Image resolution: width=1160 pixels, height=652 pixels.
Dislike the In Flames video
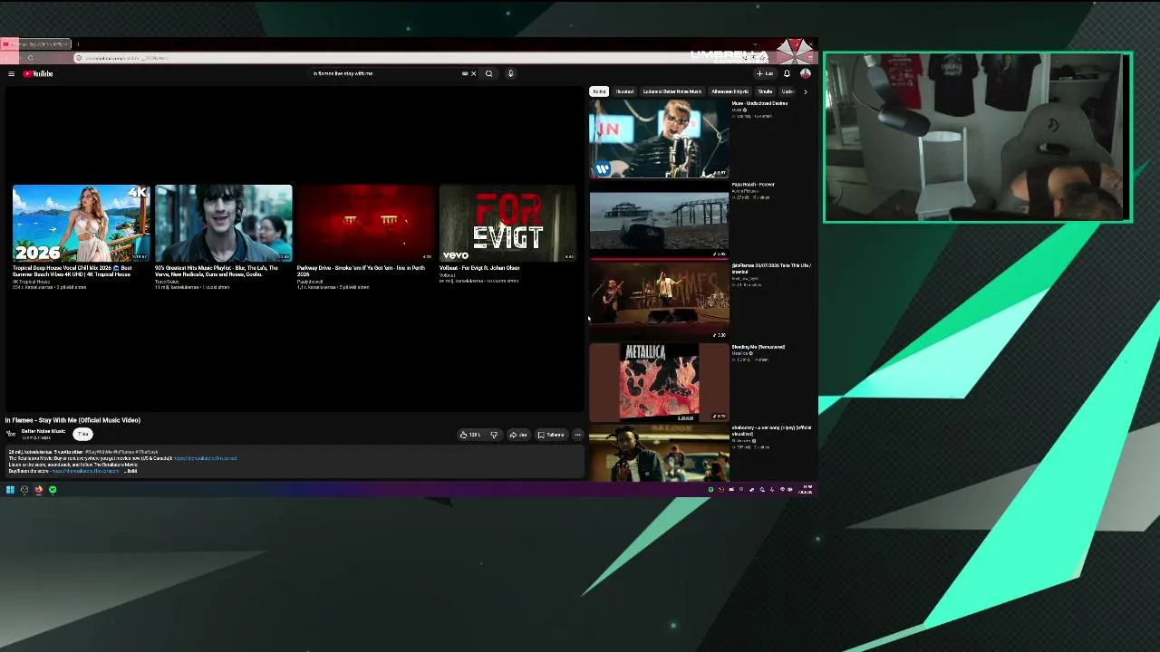[x=494, y=435]
